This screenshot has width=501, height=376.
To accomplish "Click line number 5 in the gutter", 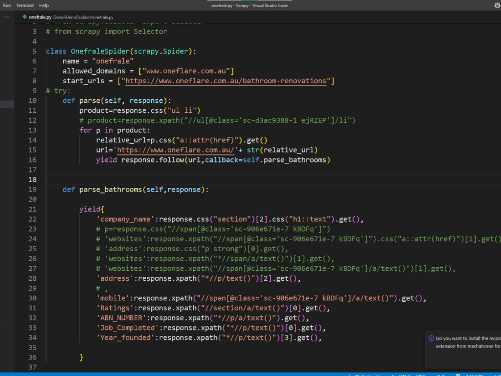I will click(x=34, y=51).
